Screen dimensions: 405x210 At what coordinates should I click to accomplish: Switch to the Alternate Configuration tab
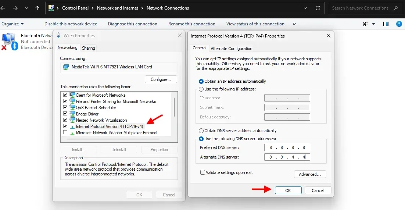pyautogui.click(x=232, y=48)
